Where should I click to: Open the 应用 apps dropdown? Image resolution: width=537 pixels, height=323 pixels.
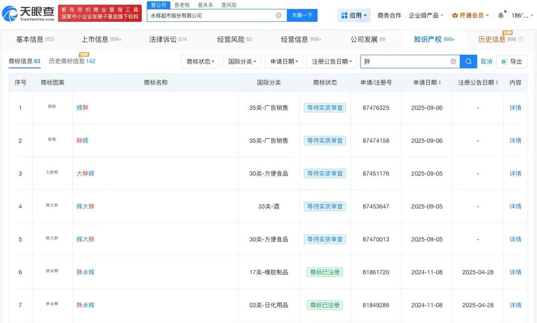(x=354, y=15)
